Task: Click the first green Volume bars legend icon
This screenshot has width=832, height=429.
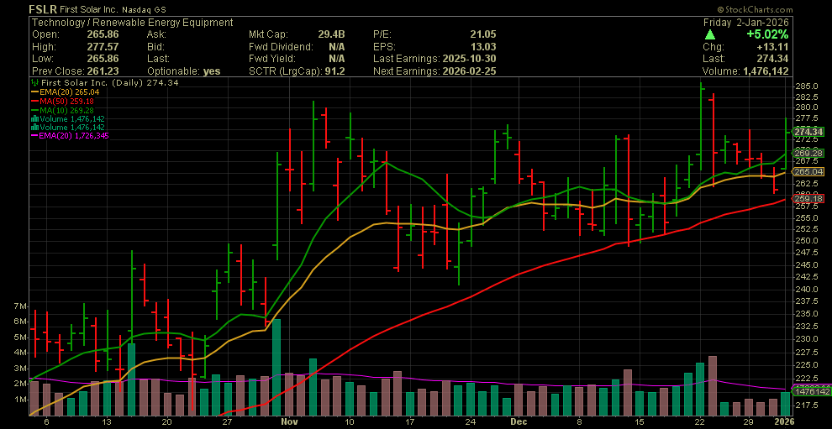Action: coord(34,119)
